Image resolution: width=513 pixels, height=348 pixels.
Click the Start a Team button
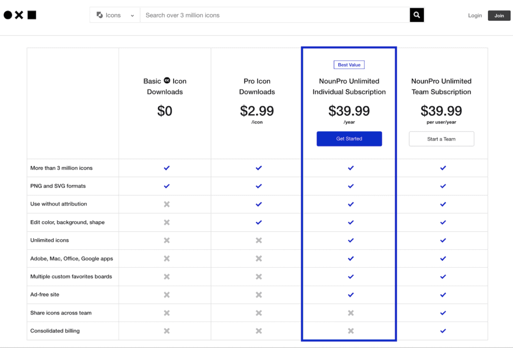441,139
